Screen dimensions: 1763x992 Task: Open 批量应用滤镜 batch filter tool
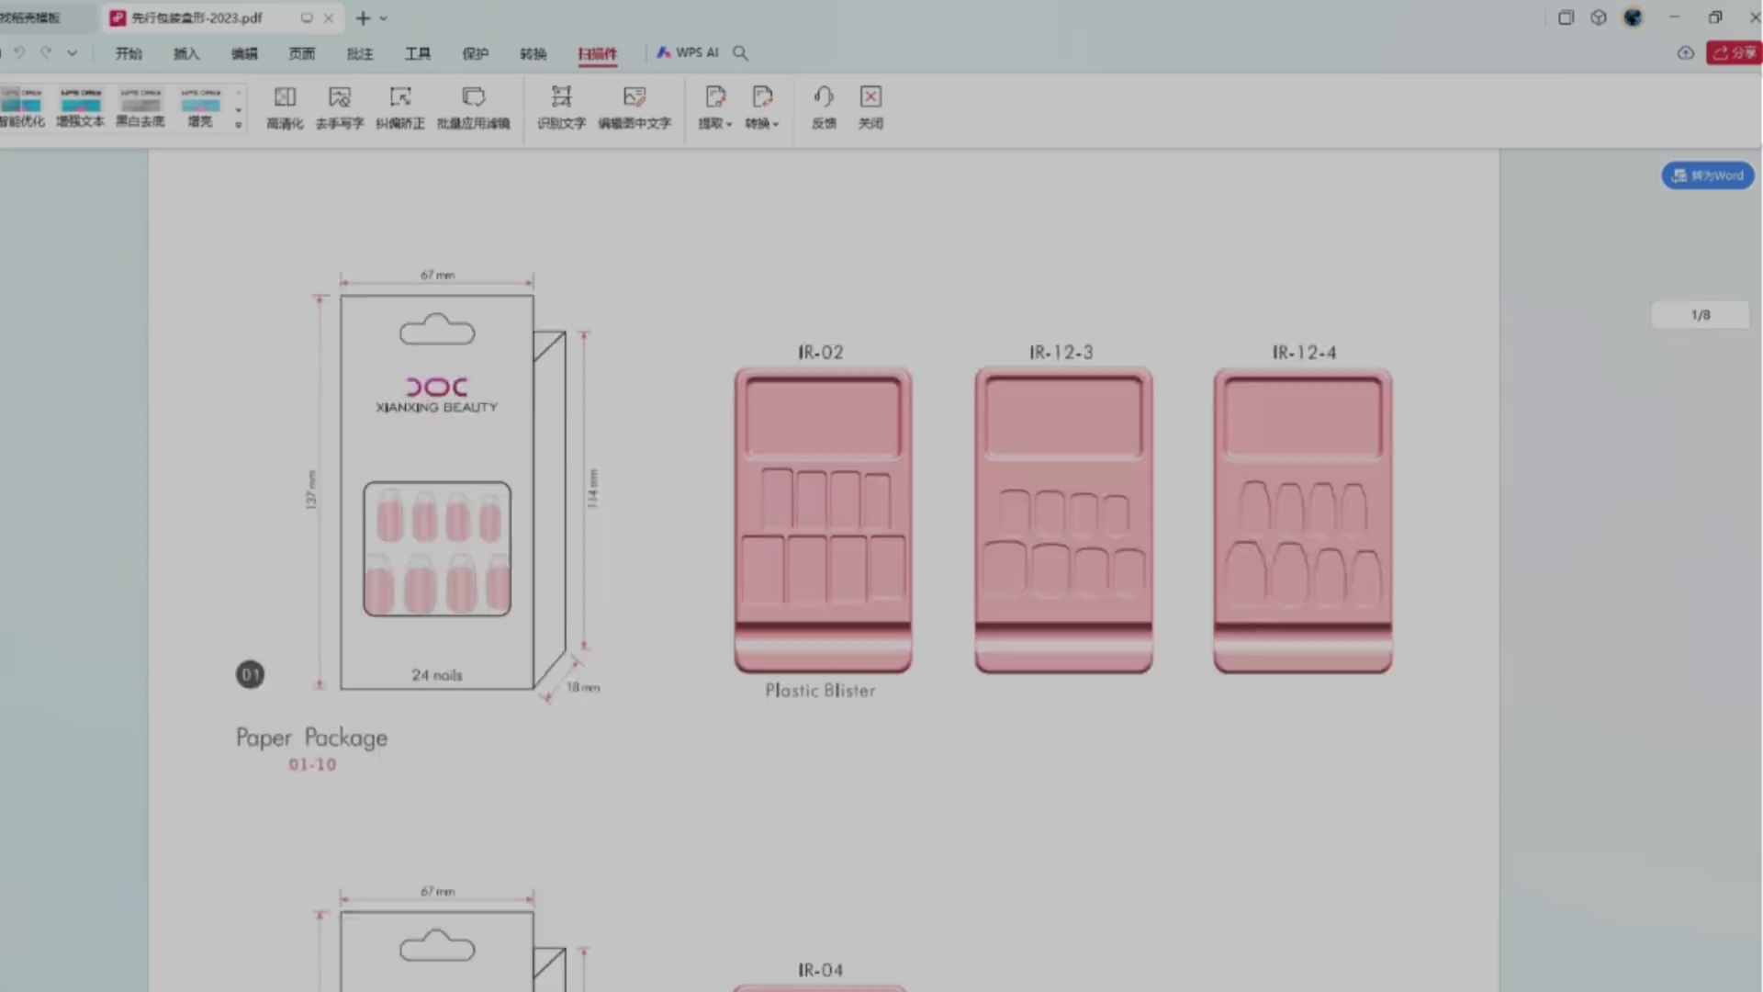point(473,107)
